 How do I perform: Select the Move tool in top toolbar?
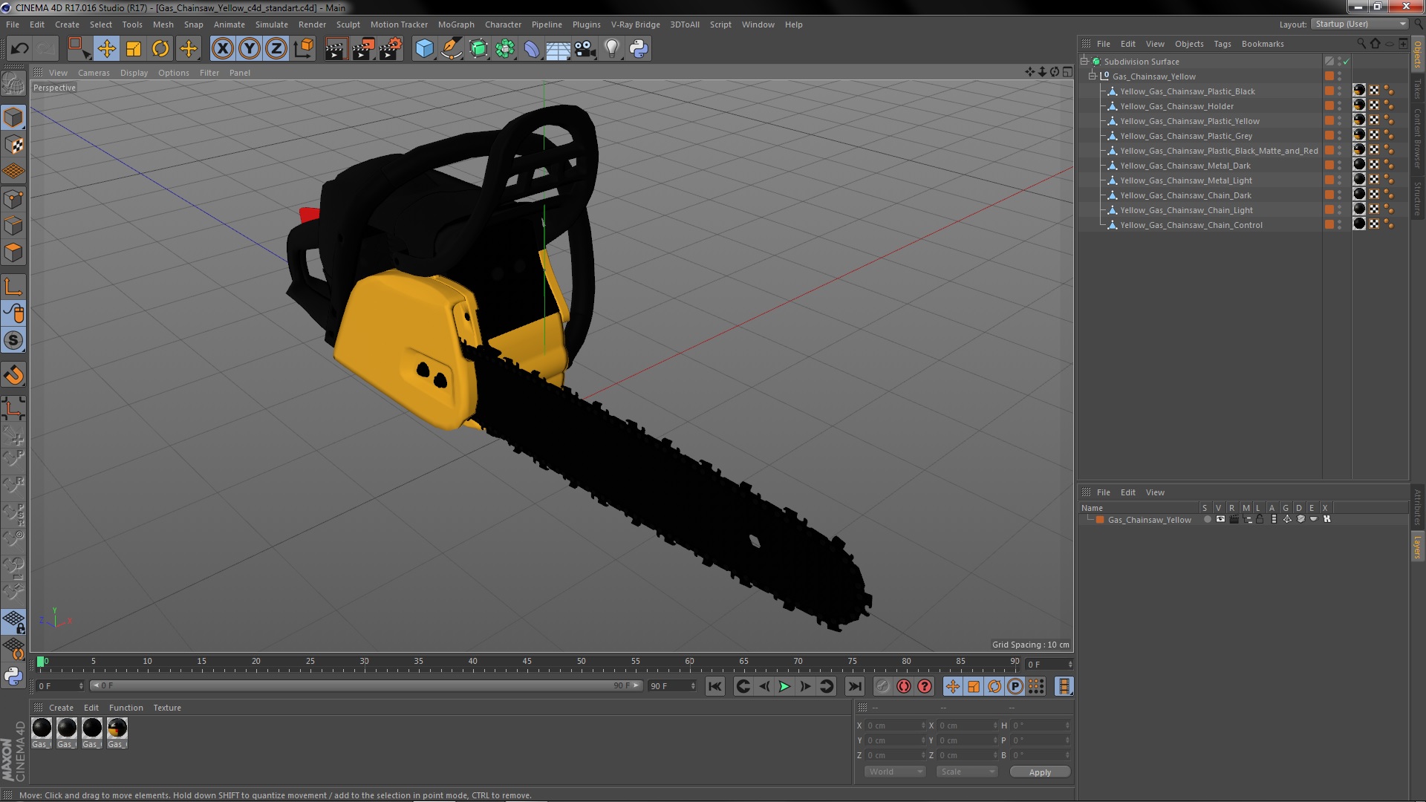[106, 49]
